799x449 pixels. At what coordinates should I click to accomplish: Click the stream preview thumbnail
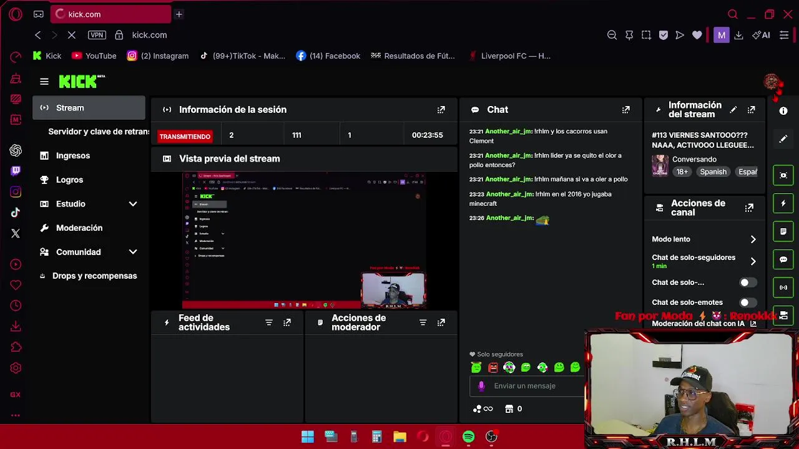coord(304,241)
